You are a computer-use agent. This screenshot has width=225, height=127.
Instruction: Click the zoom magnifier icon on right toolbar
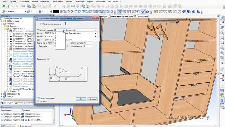(222, 33)
